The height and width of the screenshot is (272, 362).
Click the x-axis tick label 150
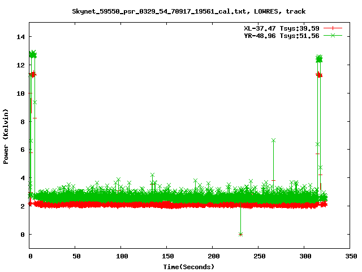167,256
